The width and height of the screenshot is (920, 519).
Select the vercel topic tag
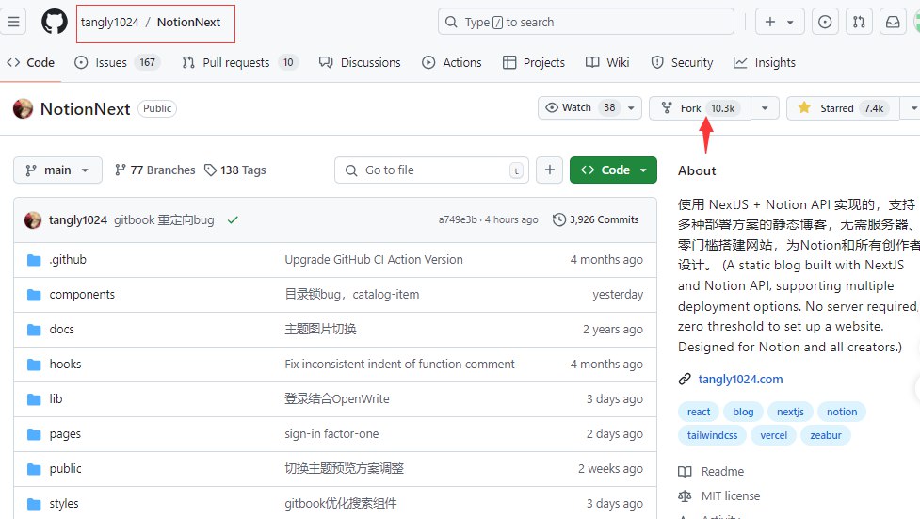pos(774,435)
